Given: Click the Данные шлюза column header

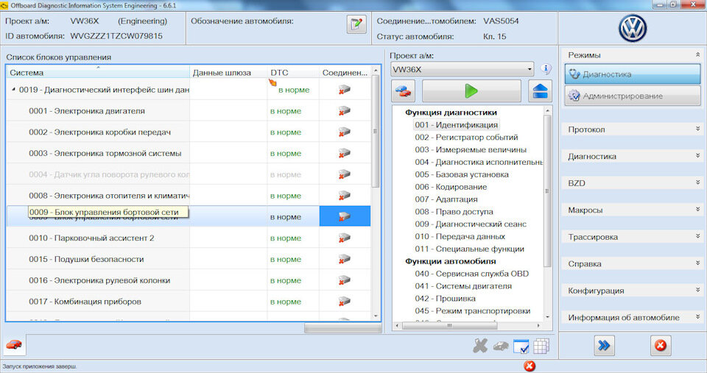Looking at the screenshot, I should click(228, 73).
